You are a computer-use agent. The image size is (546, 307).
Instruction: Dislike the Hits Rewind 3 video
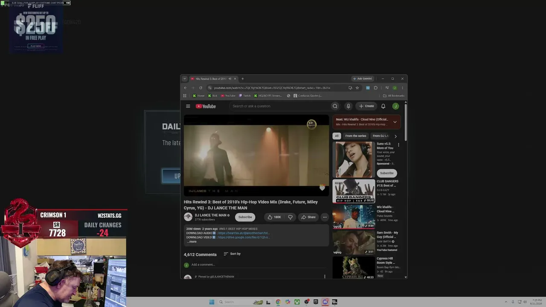click(290, 217)
